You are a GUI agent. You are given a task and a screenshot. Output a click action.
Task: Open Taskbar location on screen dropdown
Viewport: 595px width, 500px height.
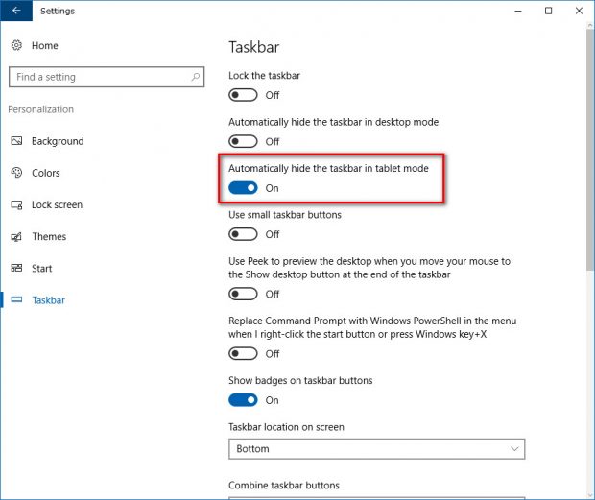click(377, 449)
